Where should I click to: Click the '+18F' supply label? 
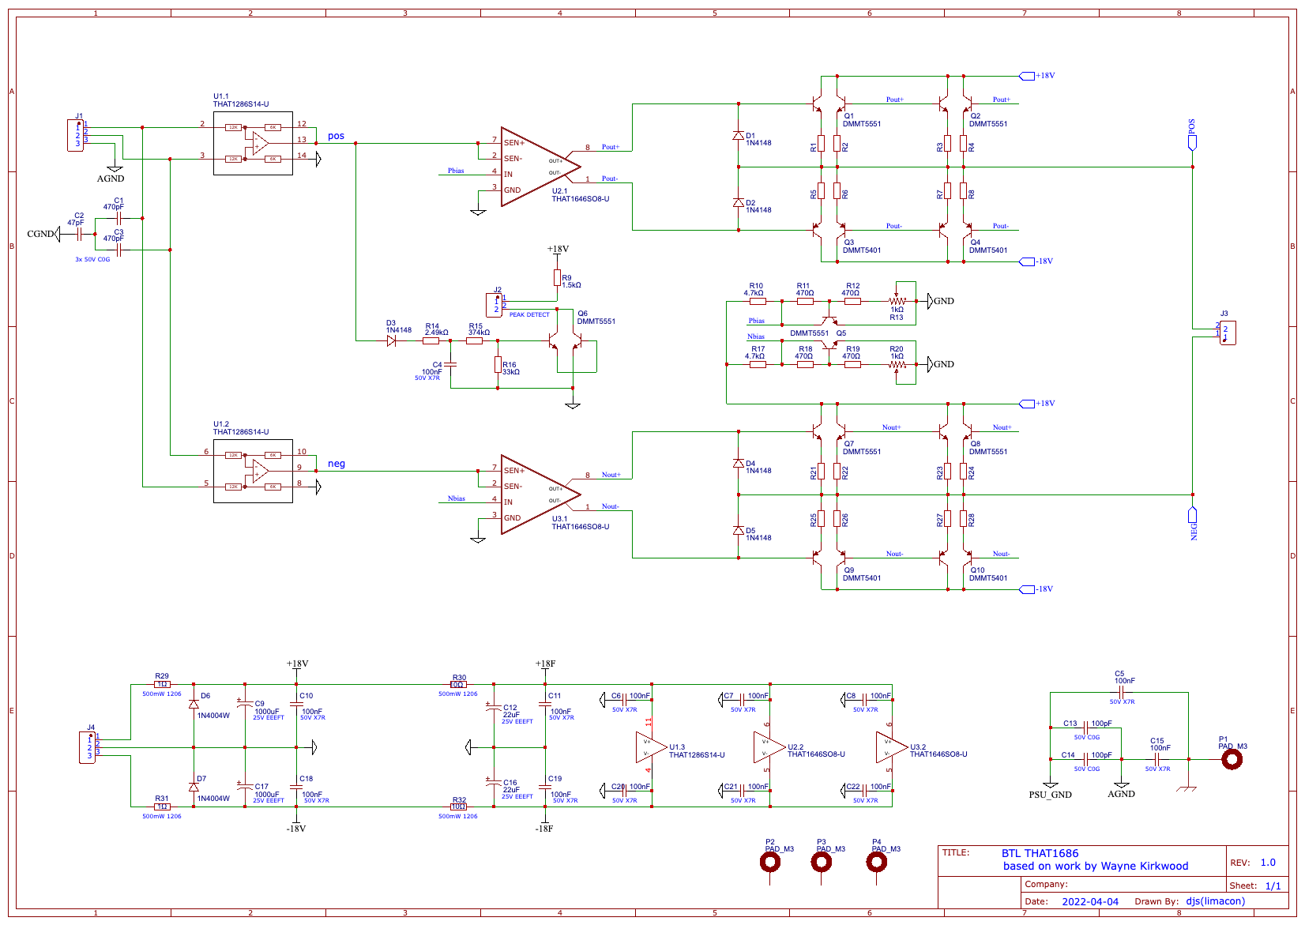545,664
